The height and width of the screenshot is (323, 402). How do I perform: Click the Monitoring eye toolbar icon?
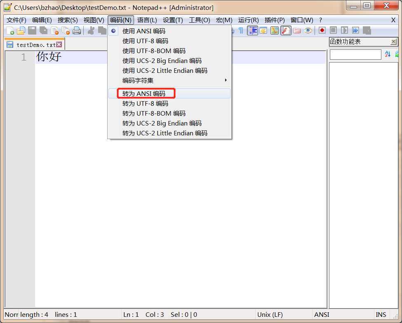click(x=308, y=31)
